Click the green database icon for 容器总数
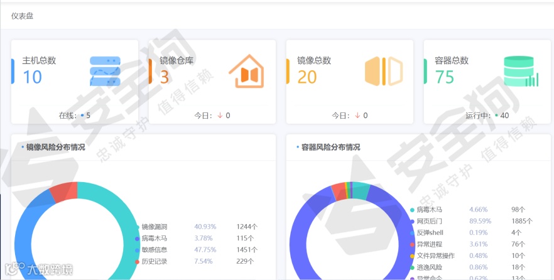This screenshot has height=280, width=554. pyautogui.click(x=521, y=72)
